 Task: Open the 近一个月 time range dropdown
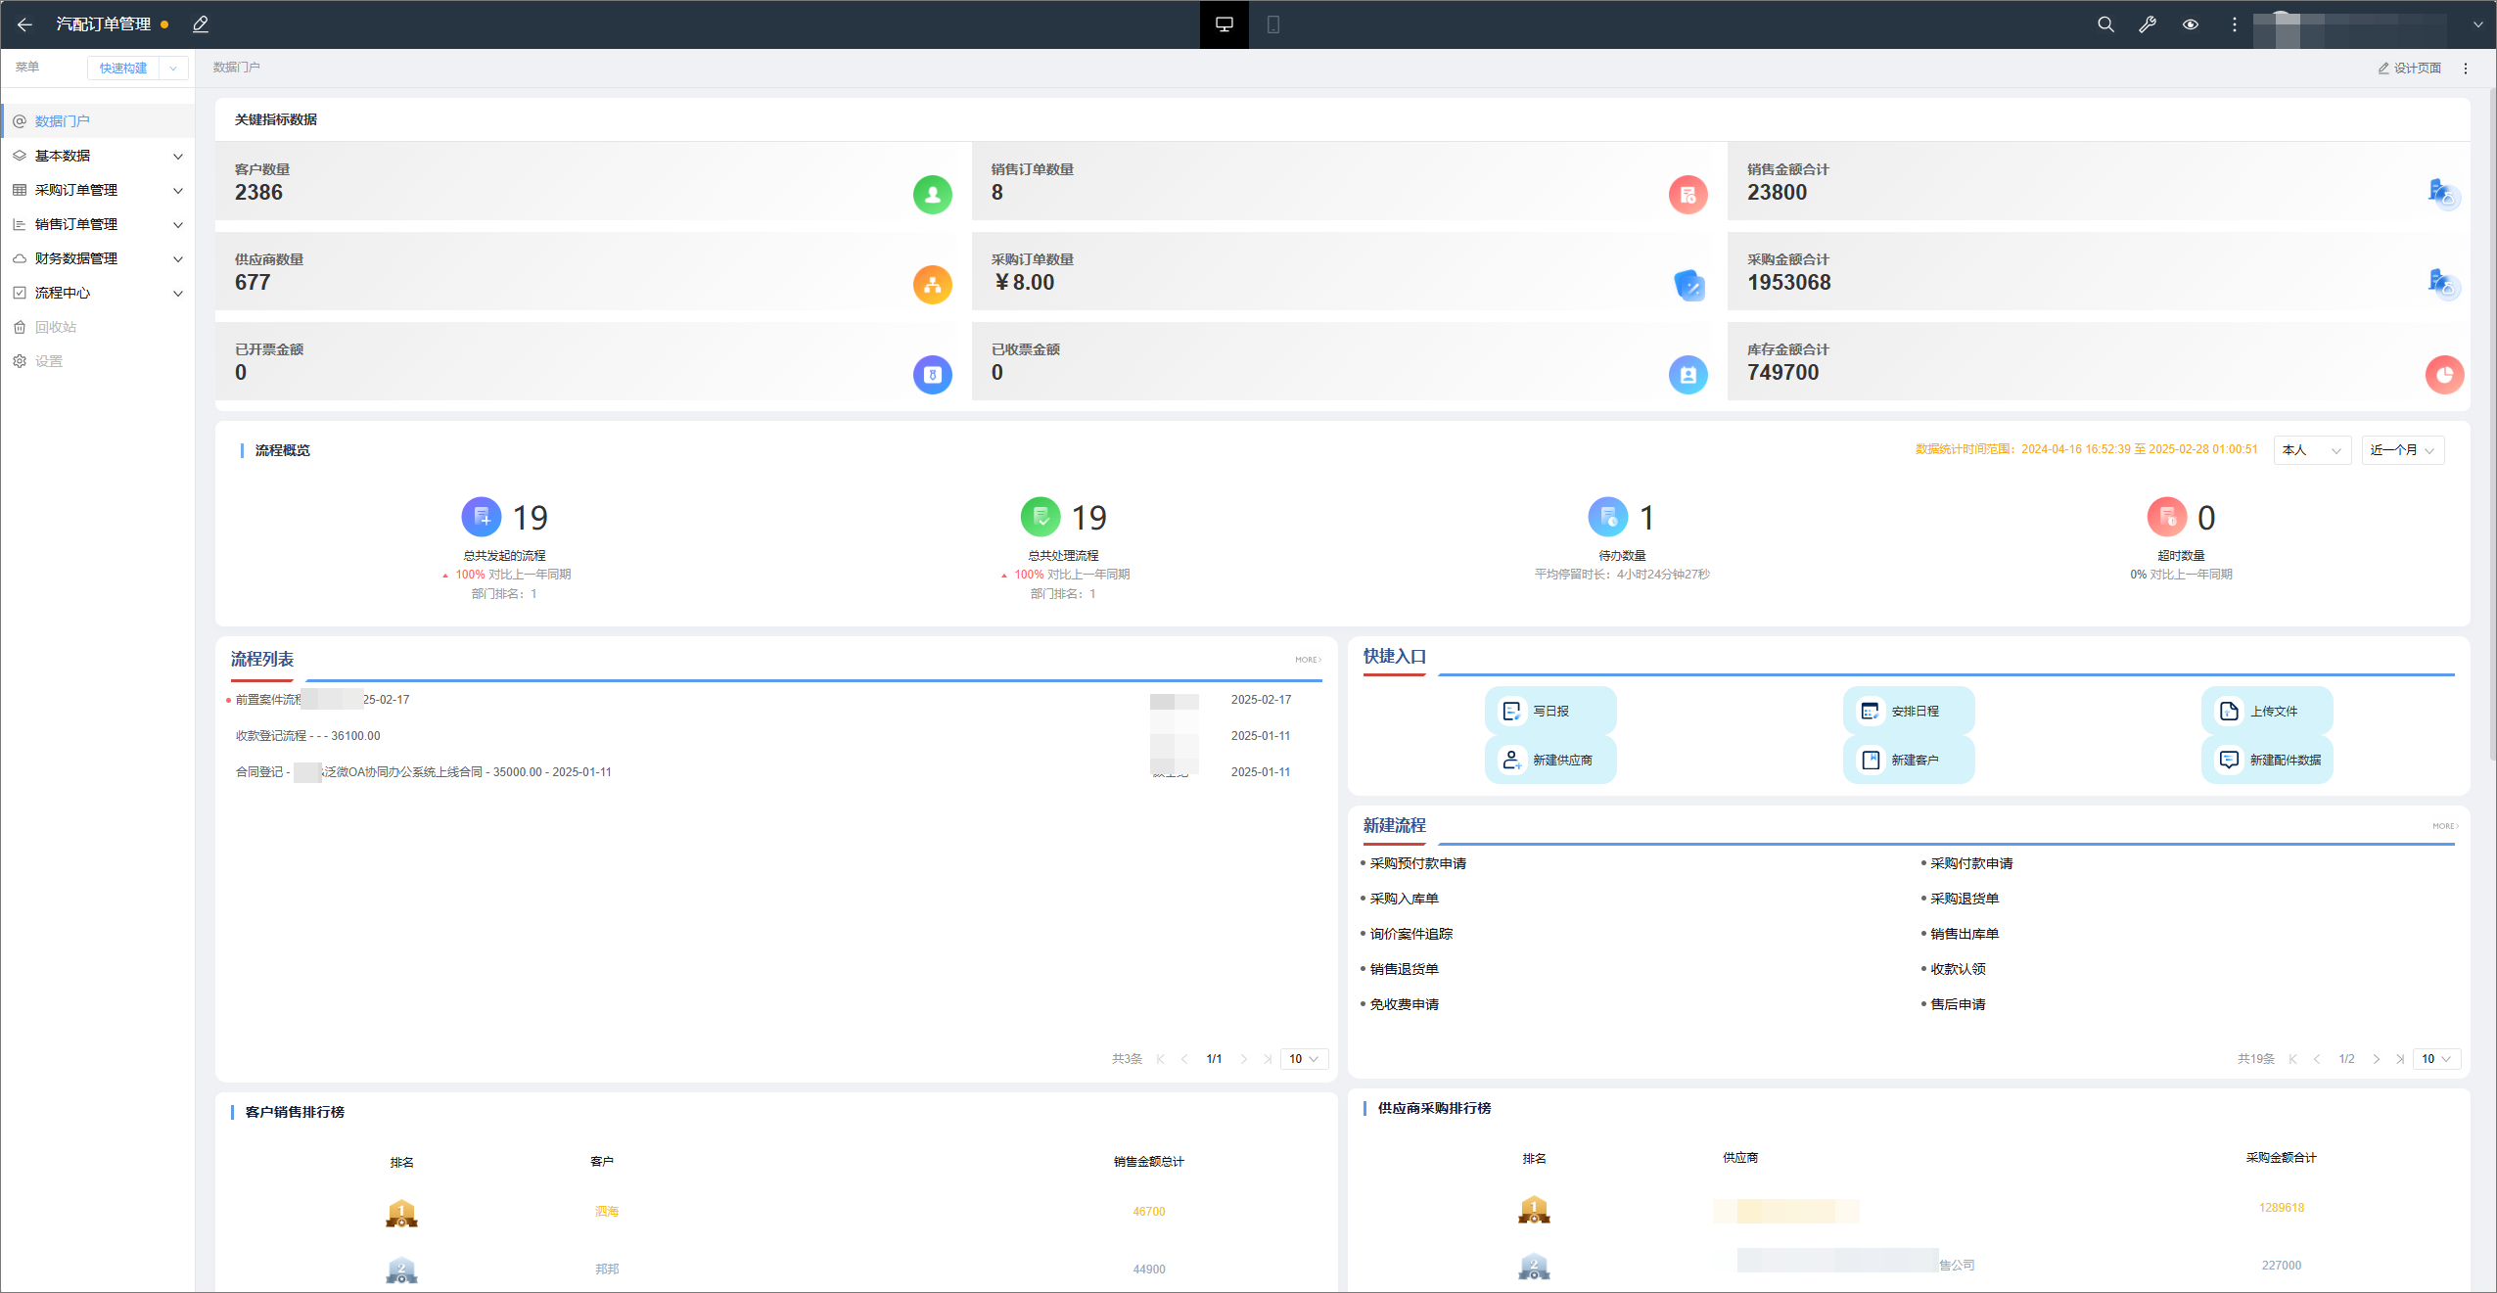(2403, 450)
